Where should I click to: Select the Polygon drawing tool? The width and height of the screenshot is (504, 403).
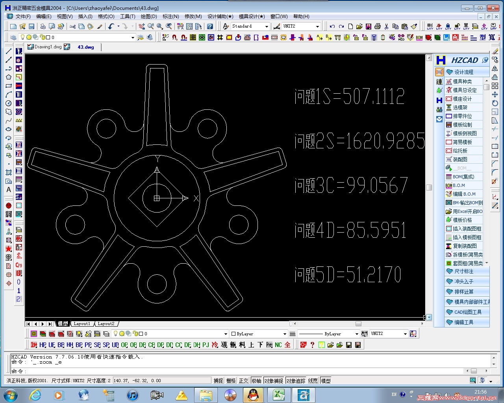click(9, 77)
